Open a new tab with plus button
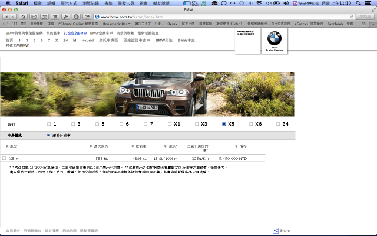The image size is (377, 236). (373, 24)
